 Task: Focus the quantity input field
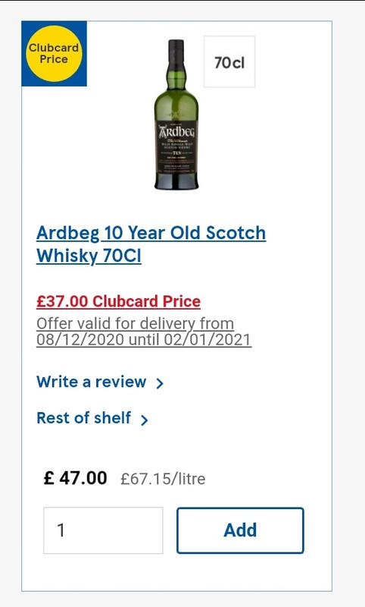point(103,530)
